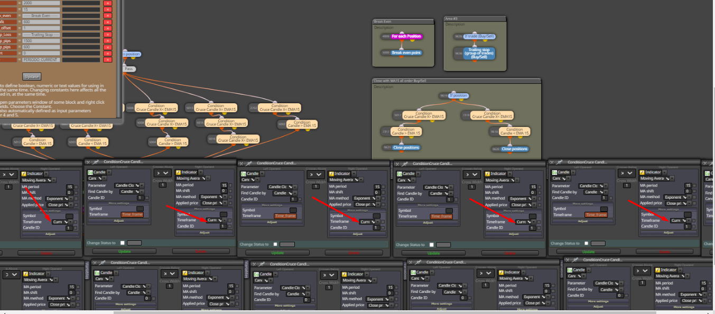Image resolution: width=715 pixels, height=314 pixels.
Task: Click green Update in first middle-row panel
Action: 125,252
